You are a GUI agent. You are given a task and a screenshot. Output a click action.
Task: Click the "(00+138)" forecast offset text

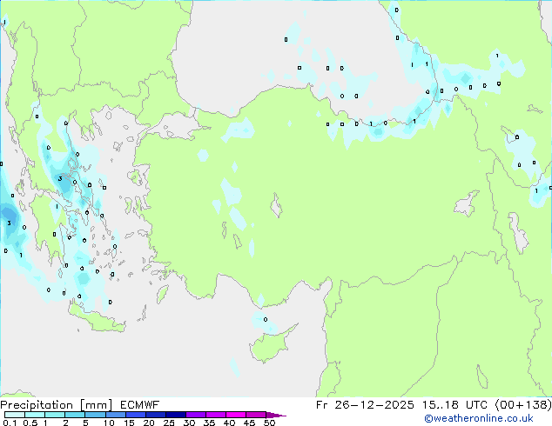point(523,405)
